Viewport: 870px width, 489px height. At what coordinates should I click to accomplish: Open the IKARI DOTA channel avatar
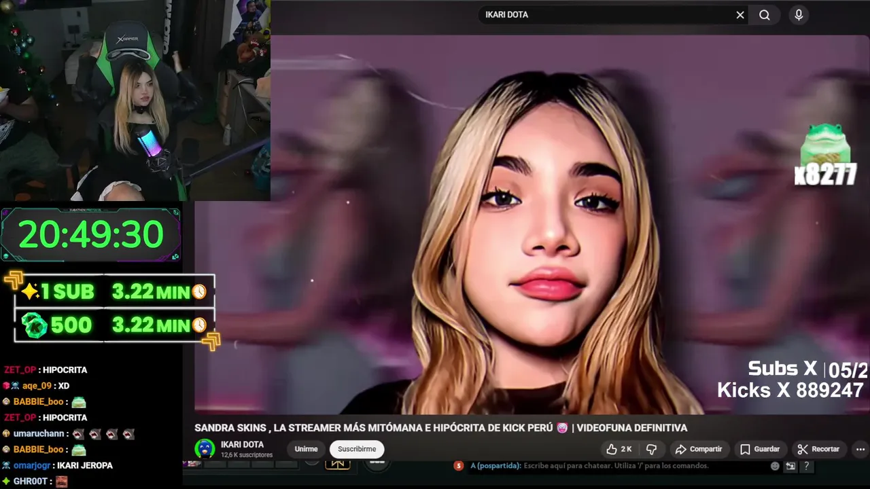tap(205, 449)
